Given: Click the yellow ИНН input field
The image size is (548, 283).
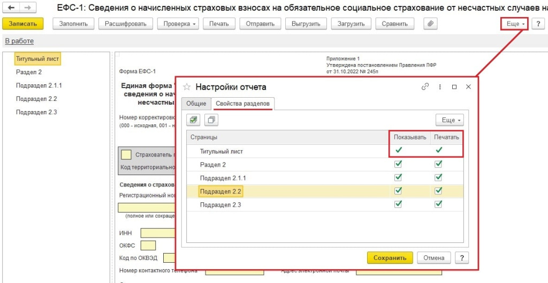Looking at the screenshot, I should coord(158,233).
